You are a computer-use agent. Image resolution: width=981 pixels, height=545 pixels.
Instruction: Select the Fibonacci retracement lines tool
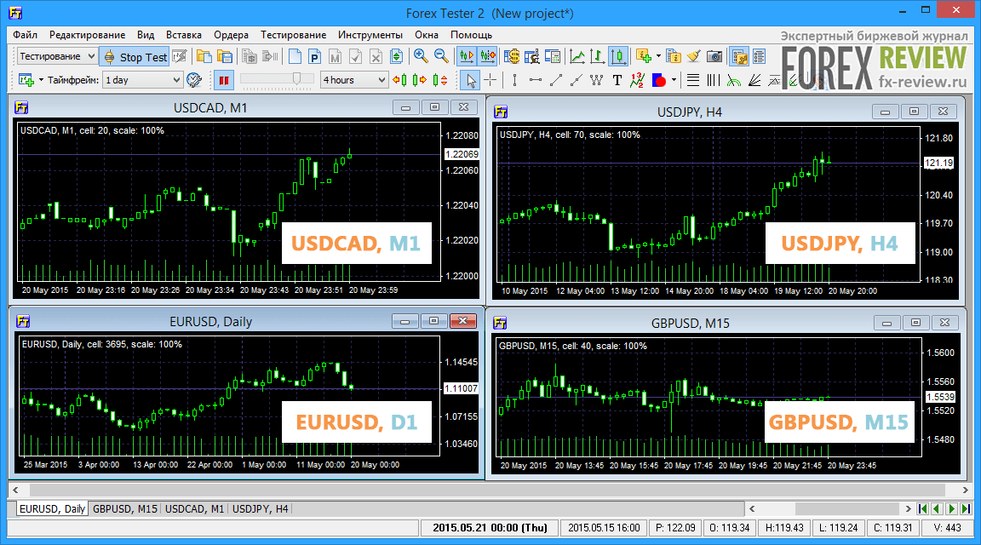(693, 80)
